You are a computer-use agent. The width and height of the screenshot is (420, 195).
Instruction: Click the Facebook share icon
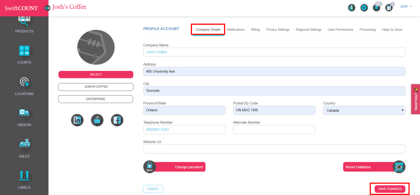point(117,120)
